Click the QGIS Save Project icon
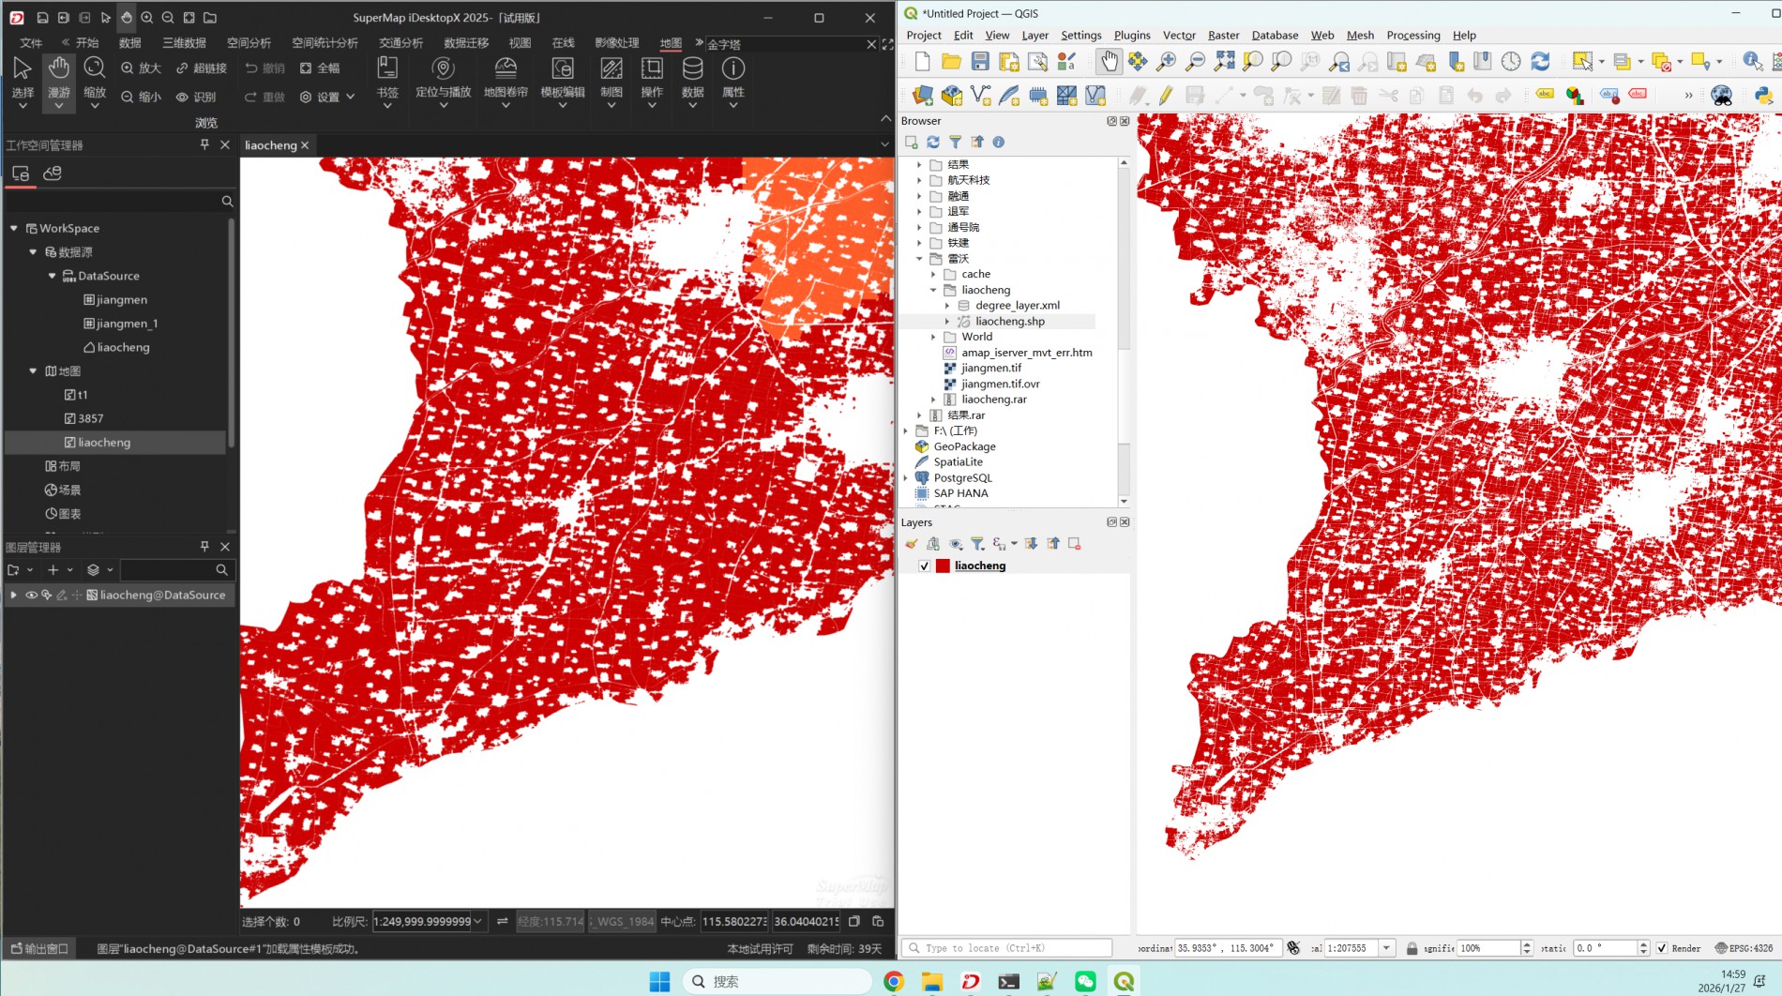Image resolution: width=1782 pixels, height=996 pixels. click(980, 62)
